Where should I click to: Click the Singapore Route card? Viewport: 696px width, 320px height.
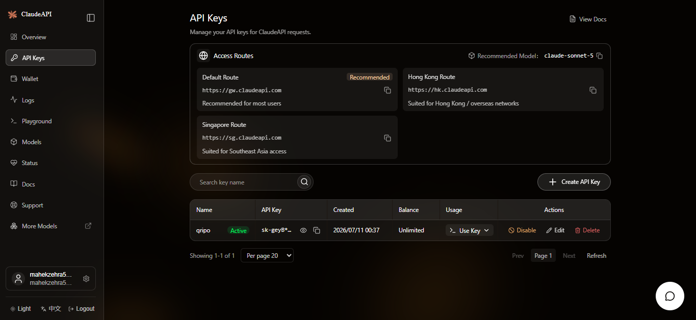(297, 138)
